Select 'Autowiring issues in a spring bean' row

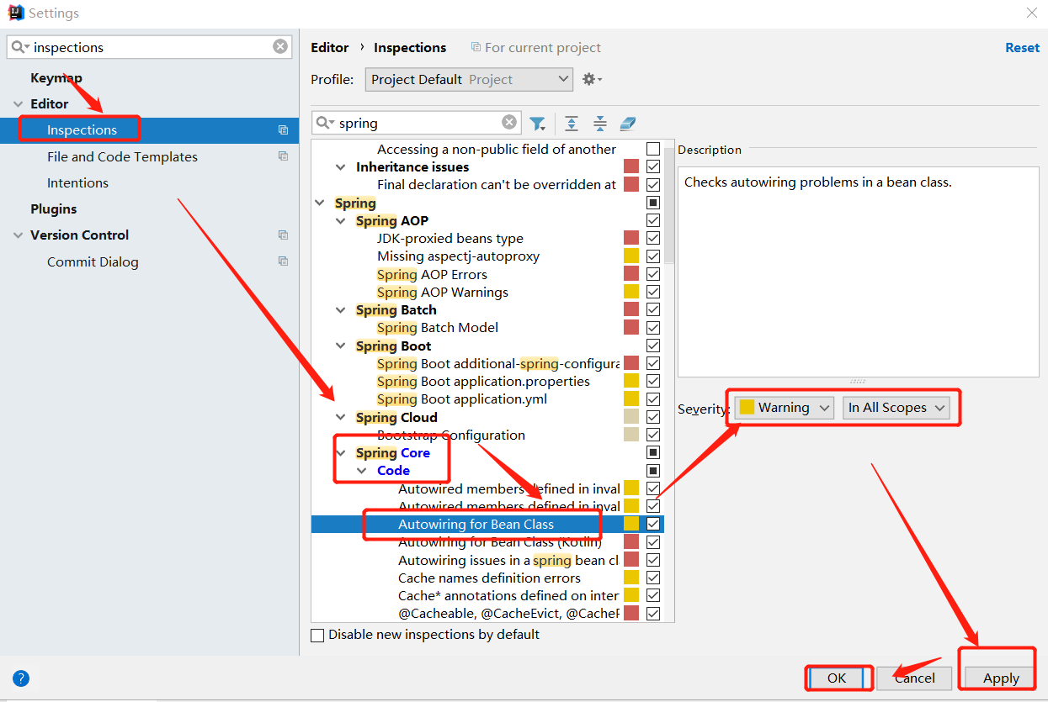[x=508, y=560]
